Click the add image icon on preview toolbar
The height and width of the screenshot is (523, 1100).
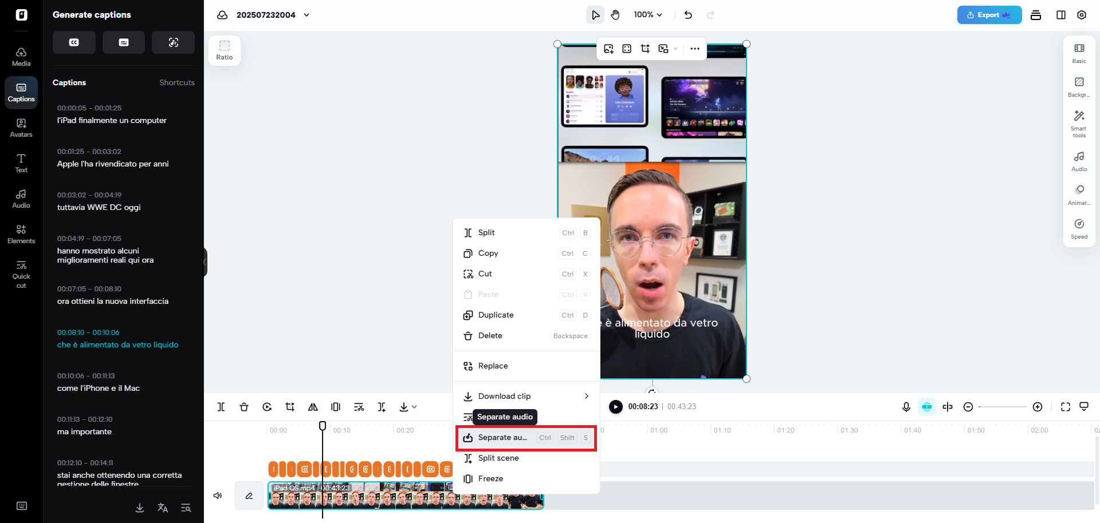[x=608, y=49]
